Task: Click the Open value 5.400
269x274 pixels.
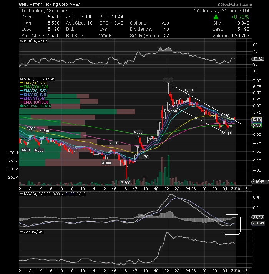Action: pyautogui.click(x=53, y=17)
